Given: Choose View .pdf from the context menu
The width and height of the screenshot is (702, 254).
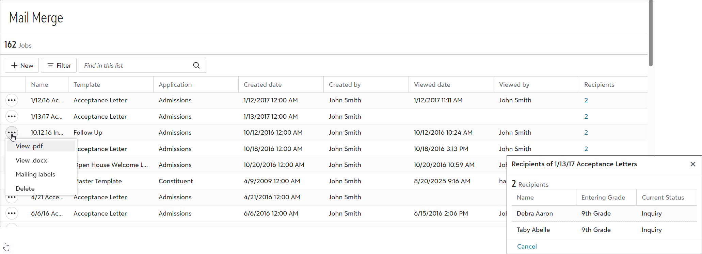Looking at the screenshot, I should tap(29, 146).
